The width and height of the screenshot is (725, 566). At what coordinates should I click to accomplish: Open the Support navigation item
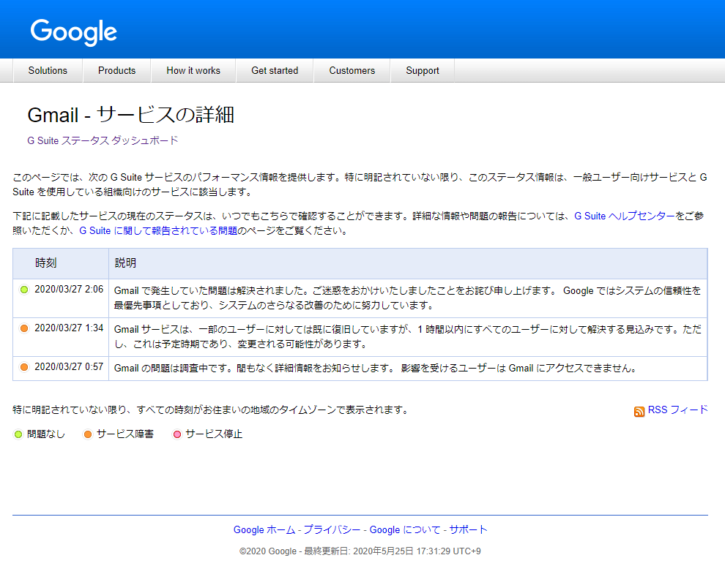[x=423, y=71]
